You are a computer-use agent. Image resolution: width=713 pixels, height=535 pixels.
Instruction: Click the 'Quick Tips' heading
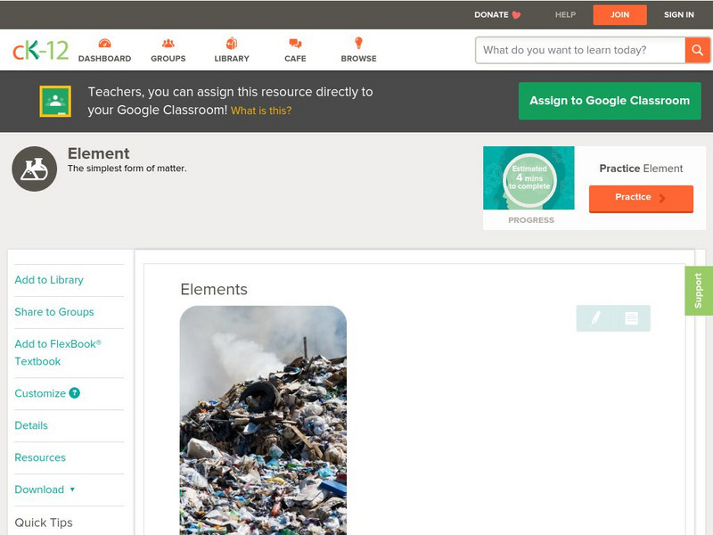(x=44, y=523)
